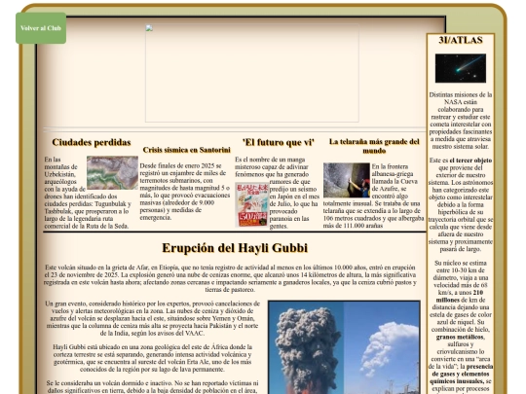
Task: Select the Crisis sísmica en Santorini headline
Action: (x=186, y=150)
